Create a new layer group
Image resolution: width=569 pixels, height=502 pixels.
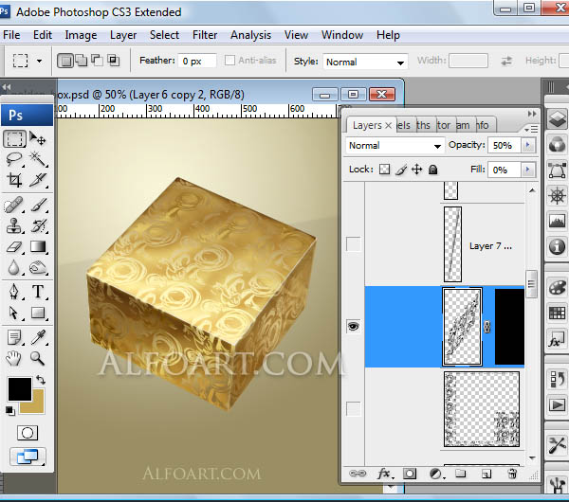pyautogui.click(x=461, y=474)
